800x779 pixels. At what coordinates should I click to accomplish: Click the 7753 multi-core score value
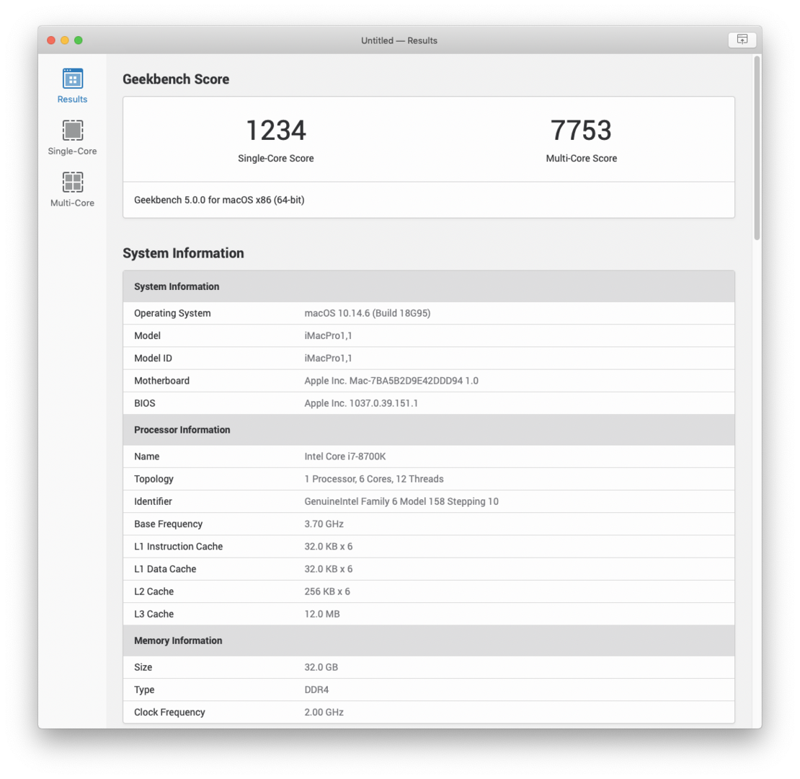(x=581, y=130)
